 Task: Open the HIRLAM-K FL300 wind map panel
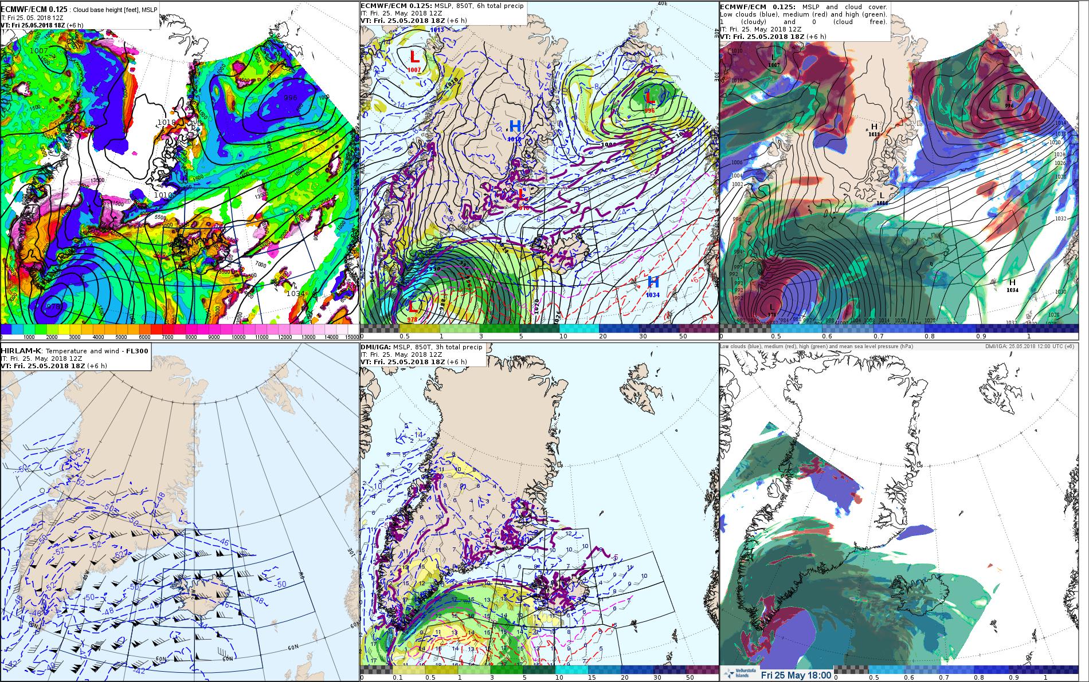(x=179, y=512)
